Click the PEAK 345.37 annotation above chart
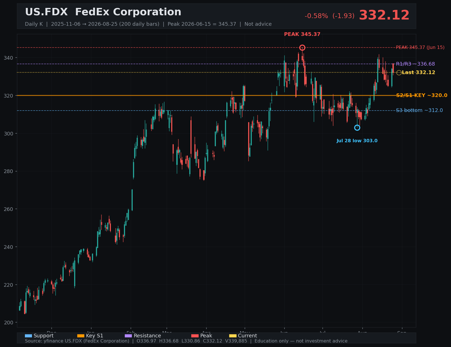This screenshot has height=347, width=451. 302,34
